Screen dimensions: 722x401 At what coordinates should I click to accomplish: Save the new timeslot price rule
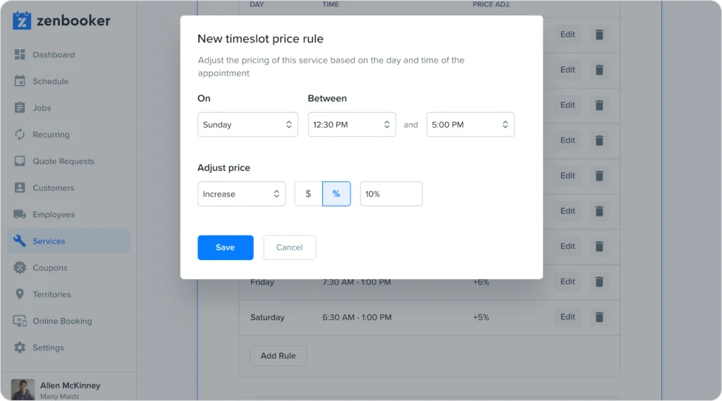[x=225, y=247]
